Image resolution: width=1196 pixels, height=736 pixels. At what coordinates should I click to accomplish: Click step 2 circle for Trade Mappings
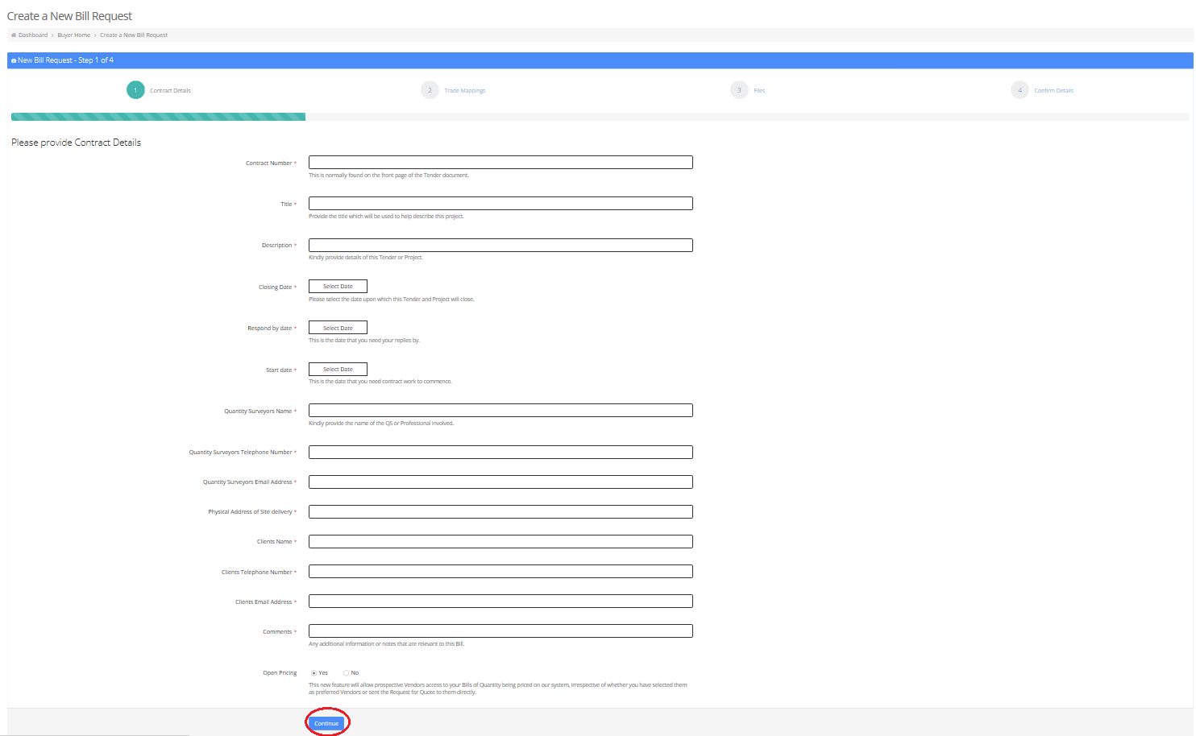coord(430,90)
